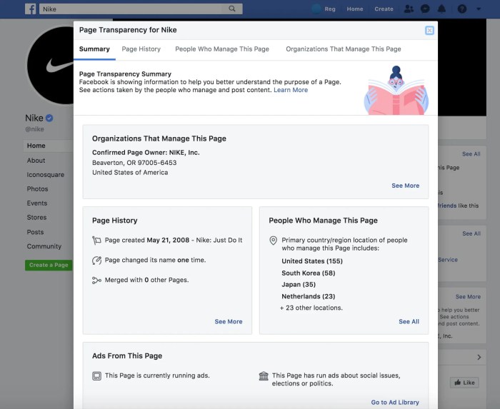The width and height of the screenshot is (500, 409).
Task: Select Home in the left page menu
Action: click(49, 146)
